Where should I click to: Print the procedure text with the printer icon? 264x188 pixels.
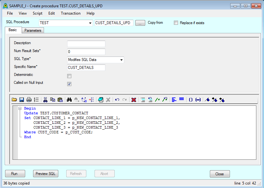coord(29,100)
